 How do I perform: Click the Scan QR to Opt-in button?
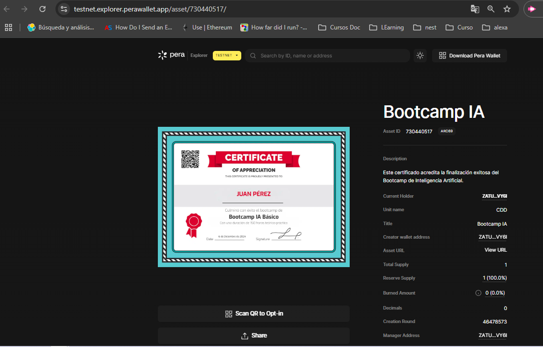(254, 314)
